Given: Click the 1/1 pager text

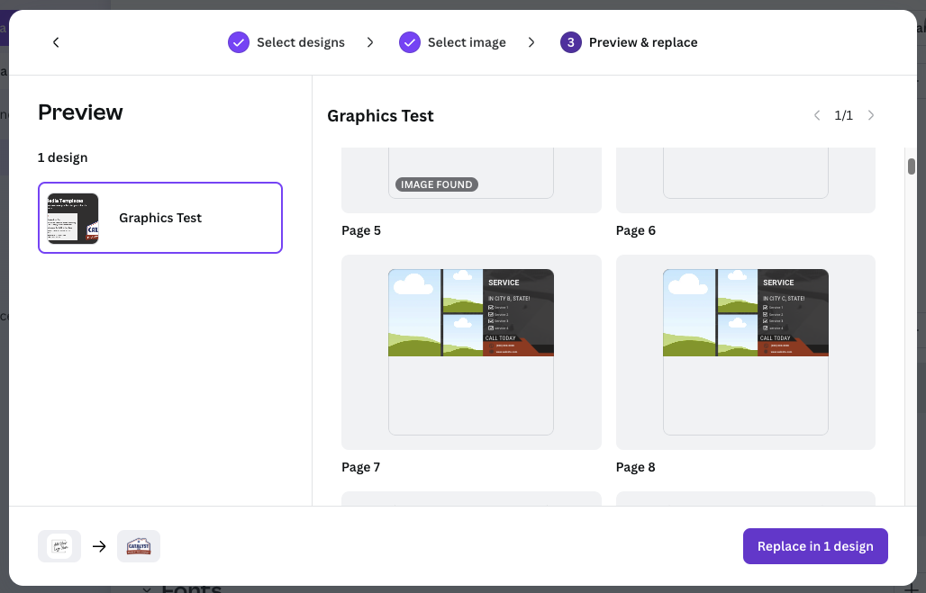Looking at the screenshot, I should (843, 115).
